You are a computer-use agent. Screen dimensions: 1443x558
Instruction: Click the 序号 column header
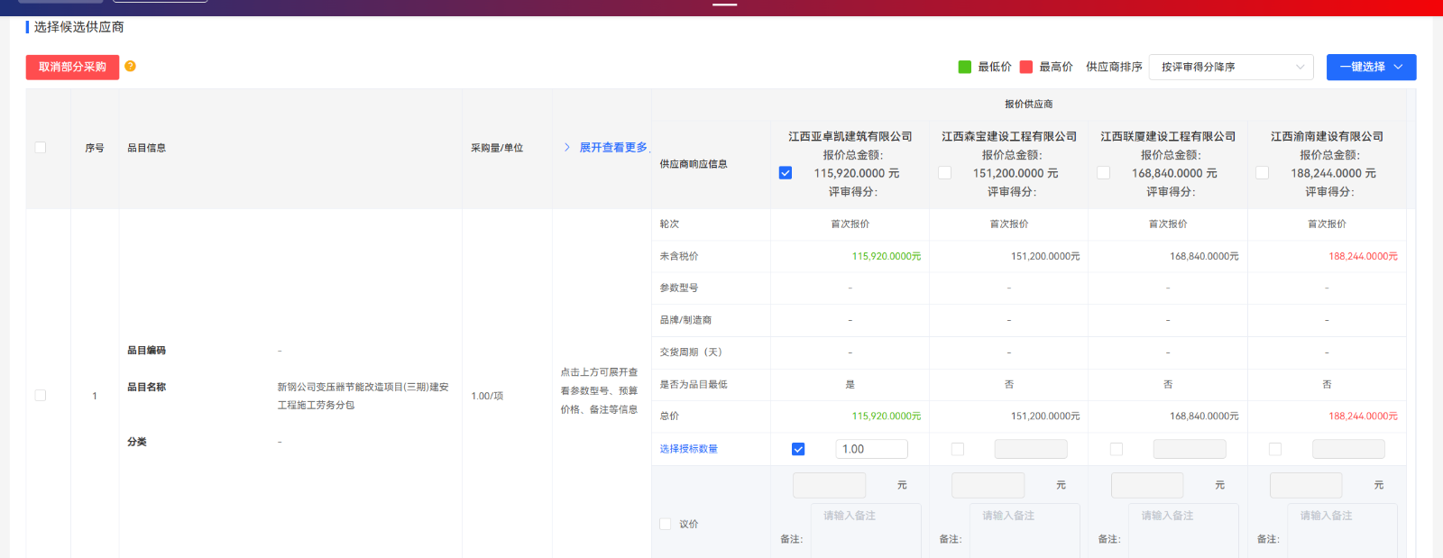coord(95,148)
